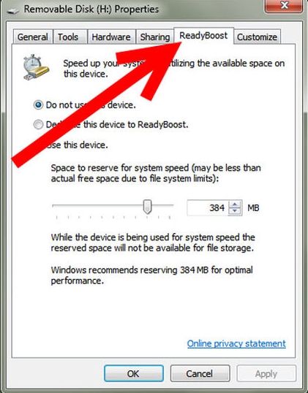Screen dimensions: 308x393
Task: Click the ReadyBoost stopwatch USB icon
Action: pyautogui.click(x=36, y=67)
